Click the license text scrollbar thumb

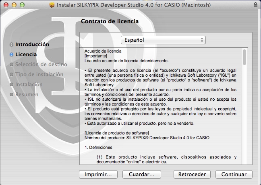coord(244,57)
